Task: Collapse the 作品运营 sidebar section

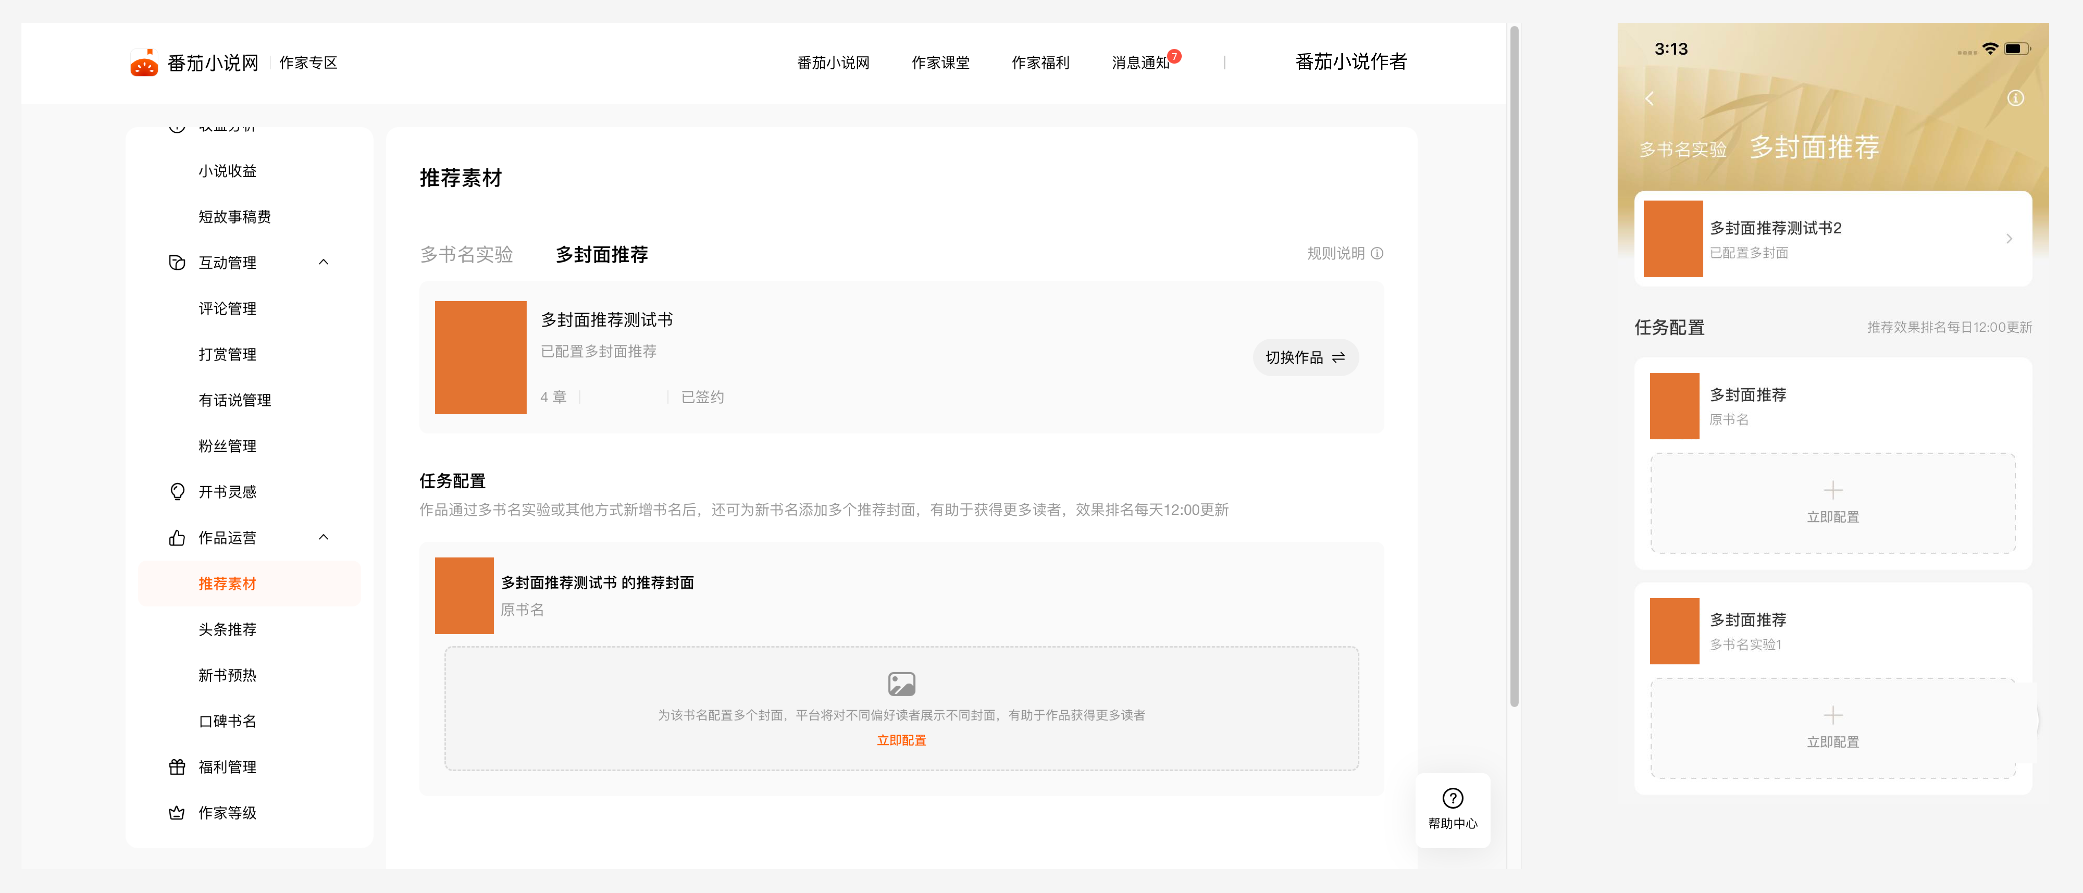Action: [323, 537]
